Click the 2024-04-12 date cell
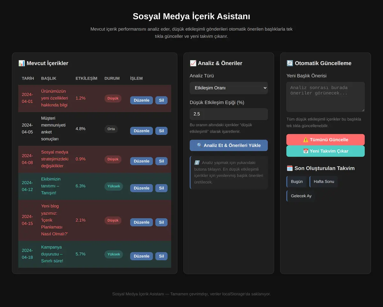The image size is (383, 307). [27, 186]
